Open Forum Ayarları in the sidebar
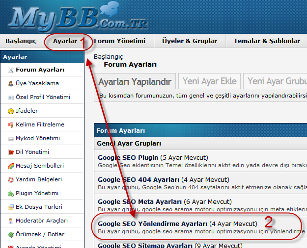Screen dimensions: 307x248 point(40,70)
